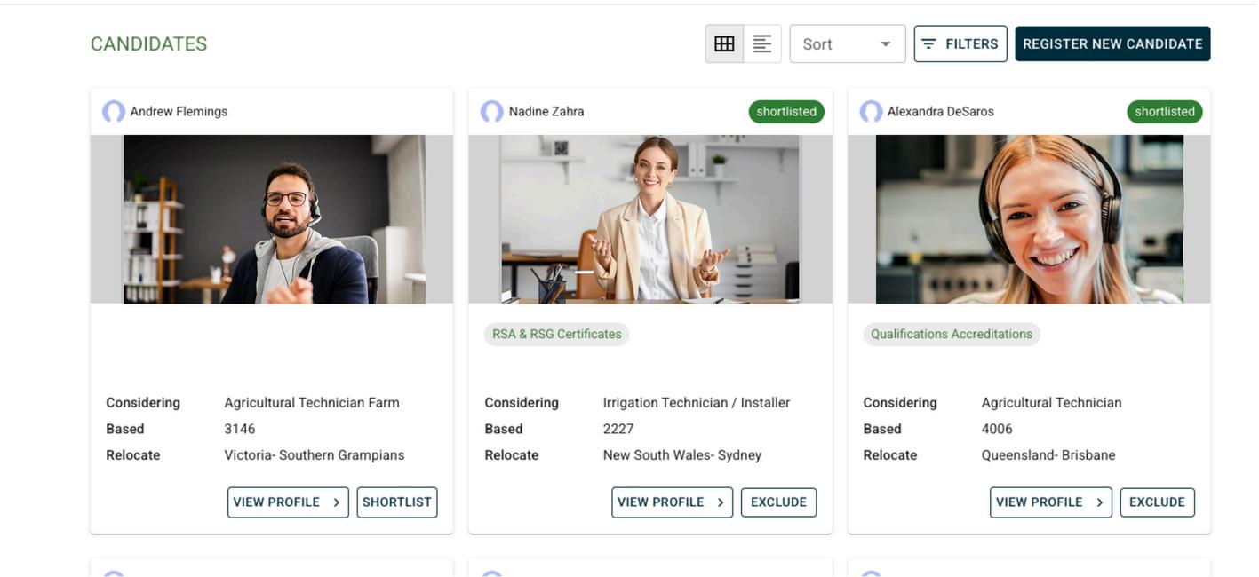Click Alexandra DeSaros' shortlisted badge
Screen dimensions: 1259x577
pyautogui.click(x=1165, y=112)
